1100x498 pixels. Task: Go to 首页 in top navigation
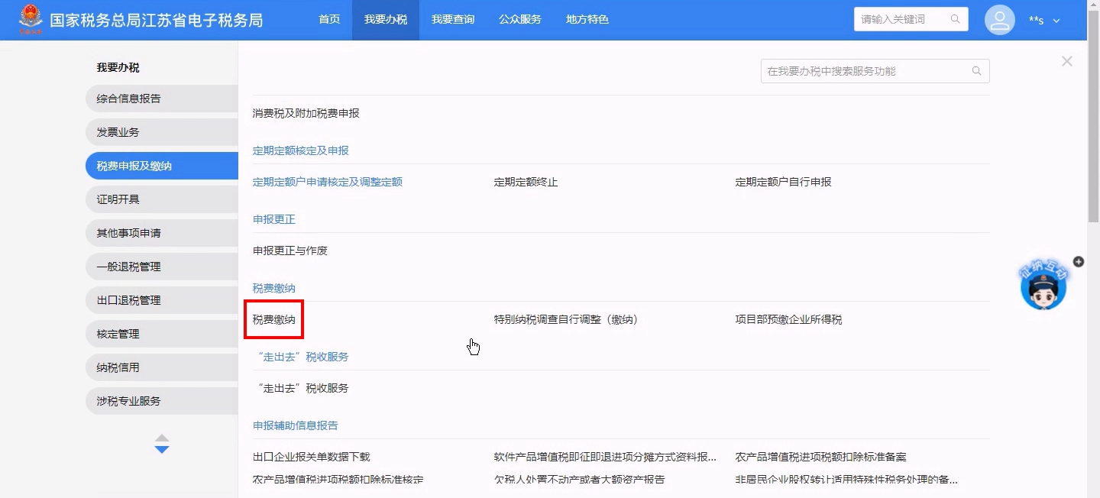(x=329, y=20)
